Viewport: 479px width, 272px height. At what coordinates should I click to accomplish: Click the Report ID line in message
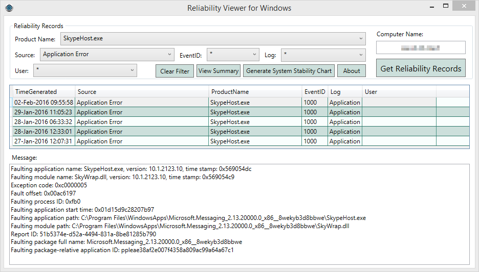(83, 234)
